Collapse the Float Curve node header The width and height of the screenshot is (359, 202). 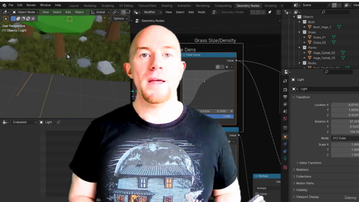[x=184, y=55]
